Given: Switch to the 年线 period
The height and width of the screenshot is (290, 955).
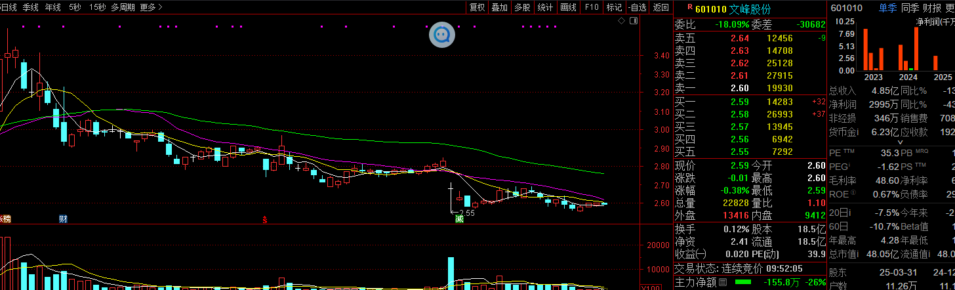Looking at the screenshot, I should (x=53, y=7).
